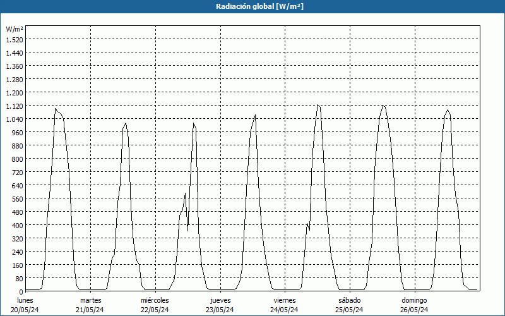The height and width of the screenshot is (316, 505).
Task: Click the '480' y-axis value
Action: 18,212
